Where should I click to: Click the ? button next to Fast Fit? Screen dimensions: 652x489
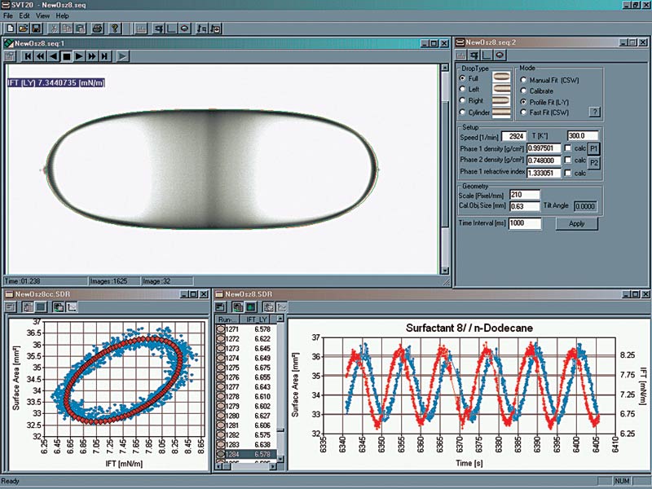(x=595, y=112)
